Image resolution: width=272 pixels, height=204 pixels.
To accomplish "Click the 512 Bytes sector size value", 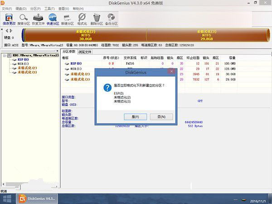I will click(195, 126).
